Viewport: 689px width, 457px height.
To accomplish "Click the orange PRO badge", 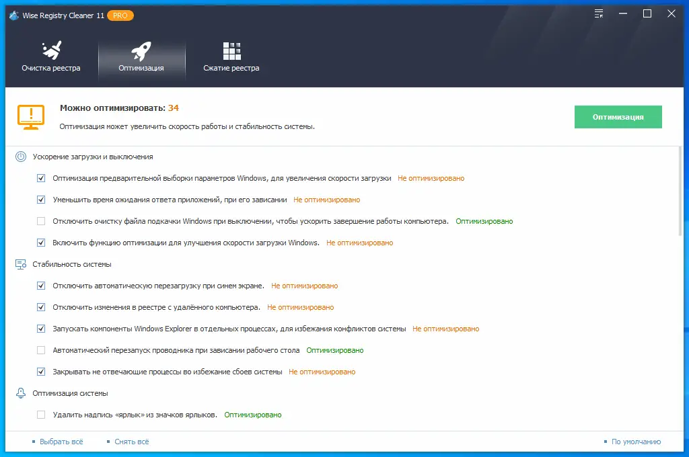I will click(120, 15).
